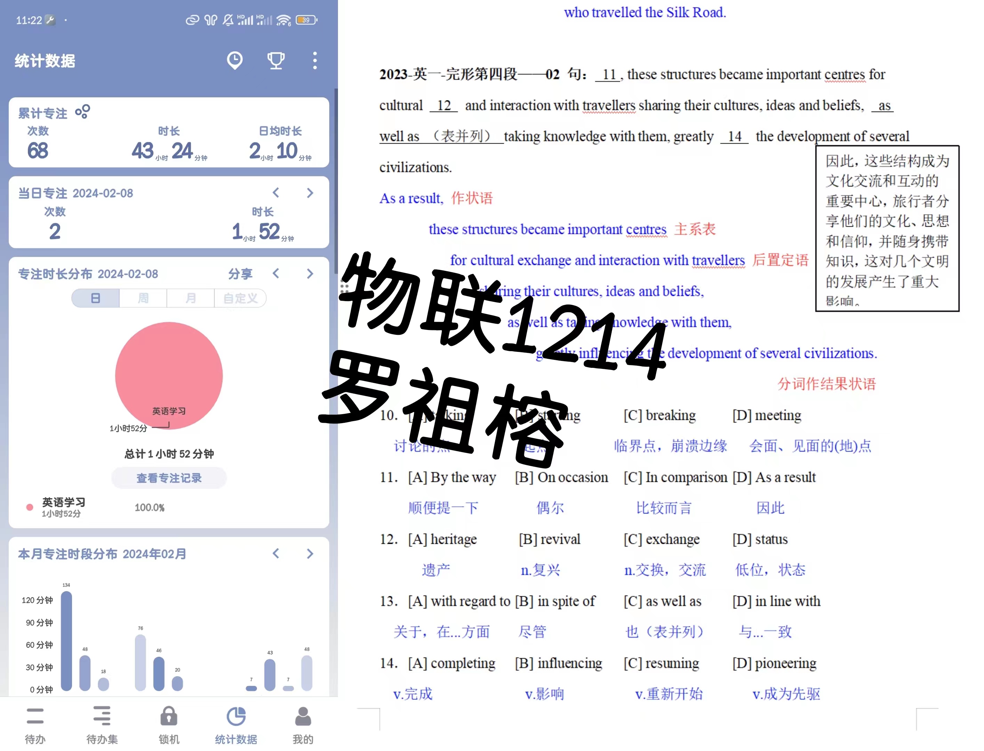This screenshot has height=751, width=984.
Task: Go to previous month in 本月专注时段分布
Action: coord(276,554)
